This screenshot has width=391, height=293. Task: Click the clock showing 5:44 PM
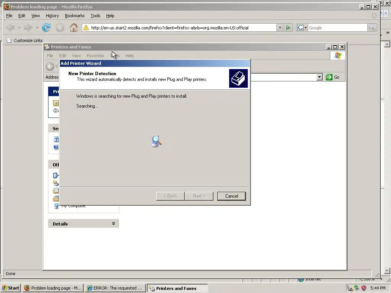coord(378,288)
